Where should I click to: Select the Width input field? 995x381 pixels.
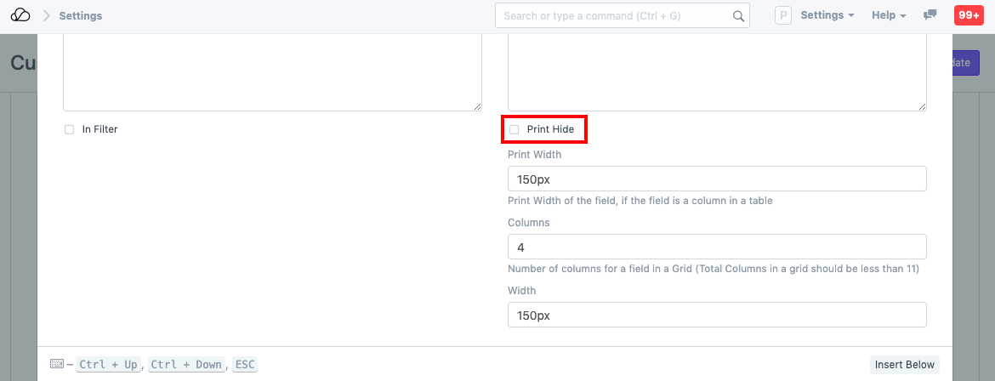pos(716,315)
